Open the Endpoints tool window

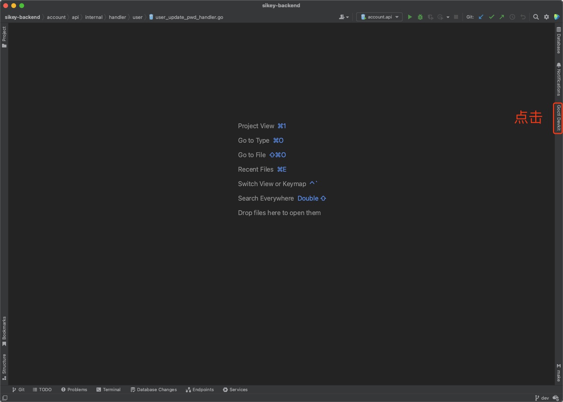pos(200,390)
